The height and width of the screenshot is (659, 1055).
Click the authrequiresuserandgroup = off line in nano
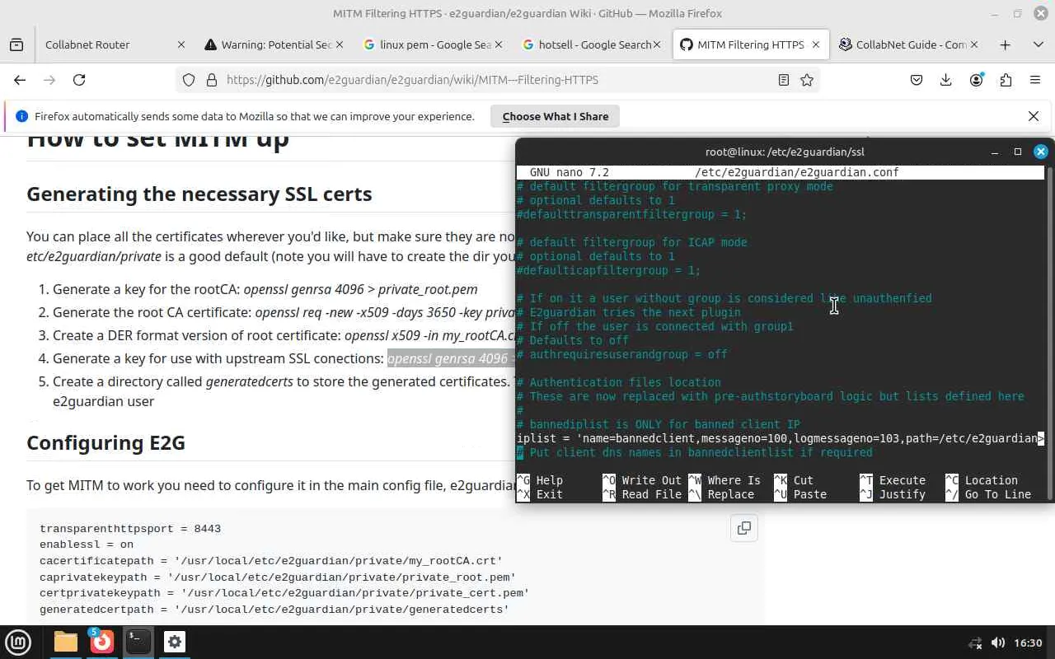[622, 354]
